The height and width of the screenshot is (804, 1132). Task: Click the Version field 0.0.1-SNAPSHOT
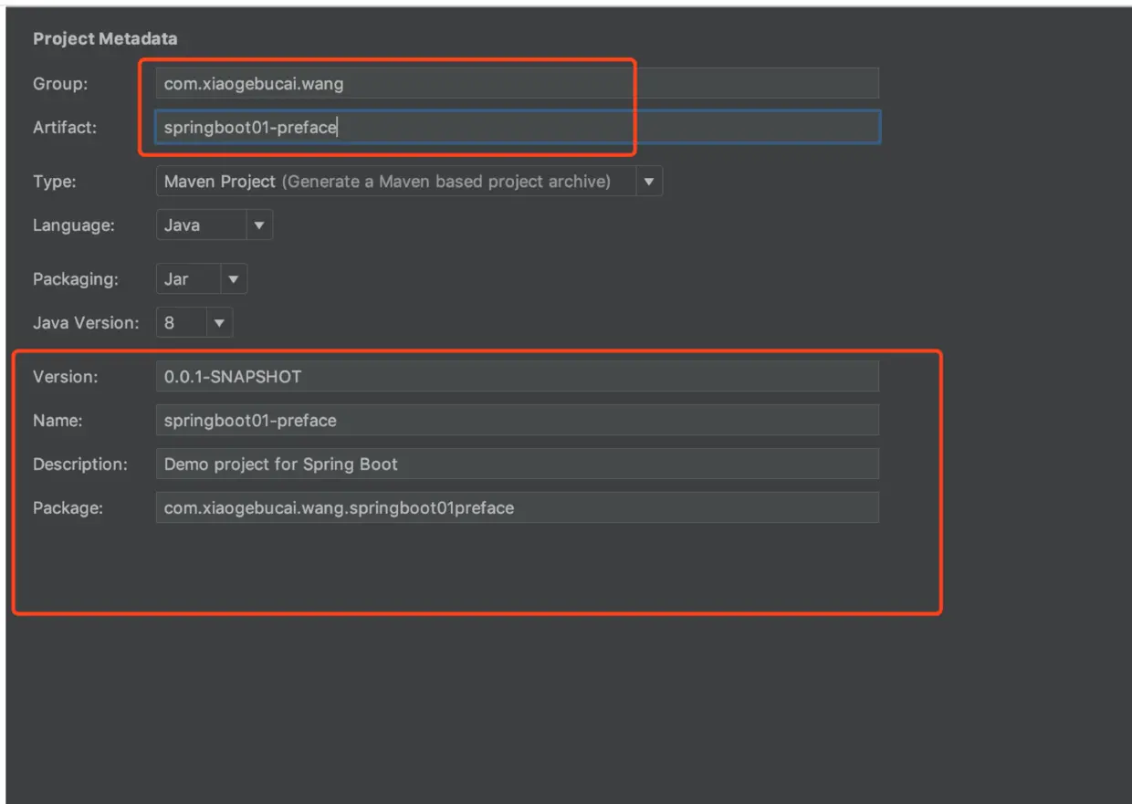coord(517,376)
